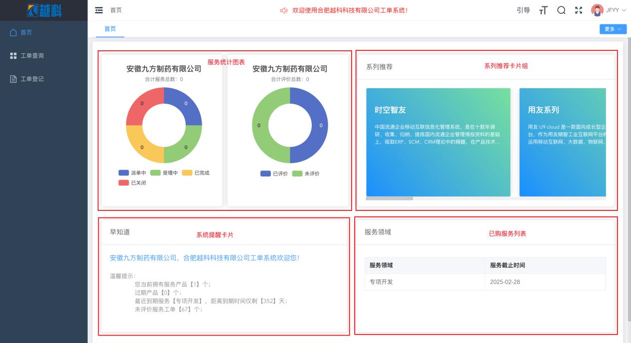Image resolution: width=631 pixels, height=343 pixels.
Task: Open the JFYY user dropdown
Action: [616, 10]
